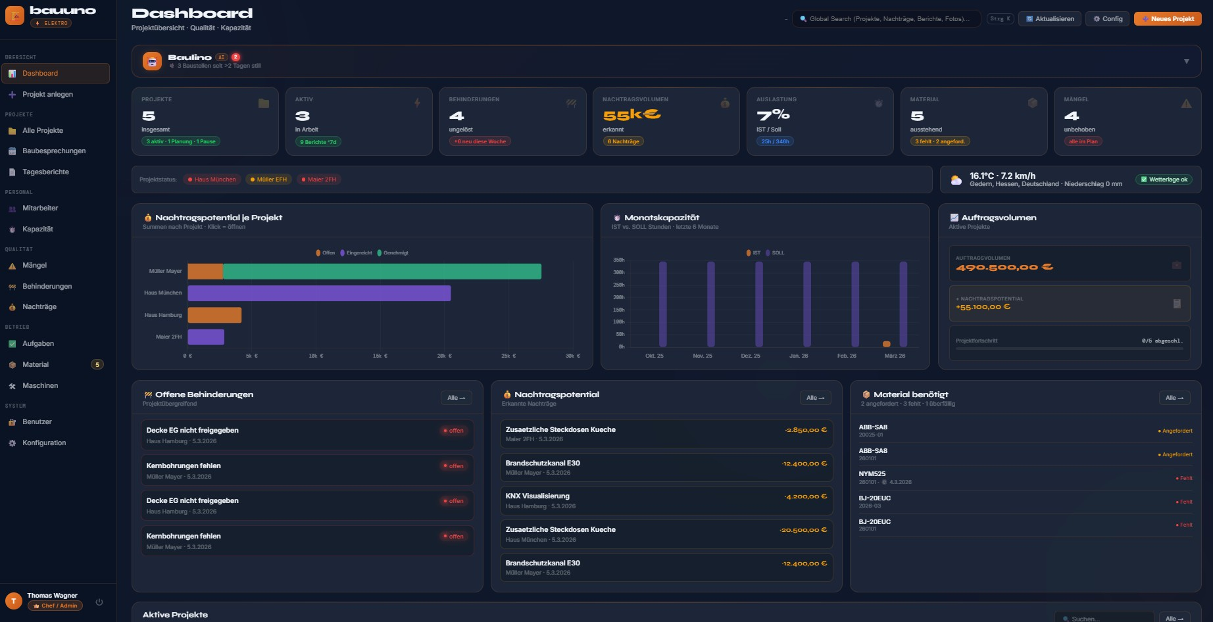Select the Tagesberichte report icon

12,172
